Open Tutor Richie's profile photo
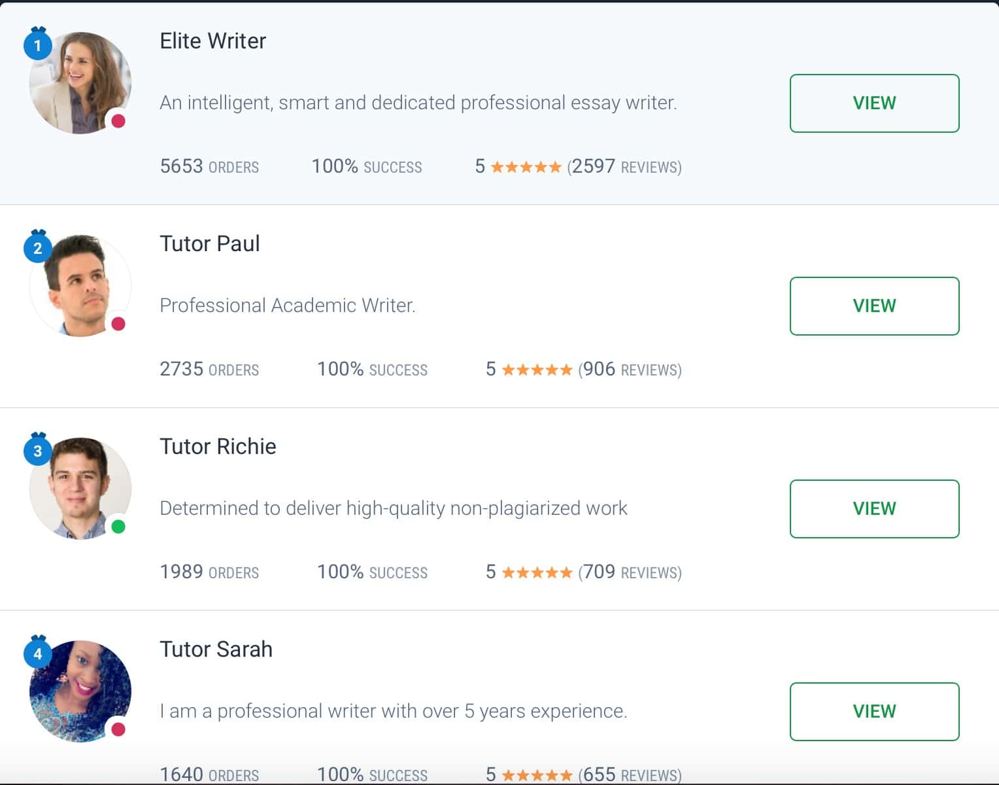Image resolution: width=999 pixels, height=785 pixels. tap(80, 489)
